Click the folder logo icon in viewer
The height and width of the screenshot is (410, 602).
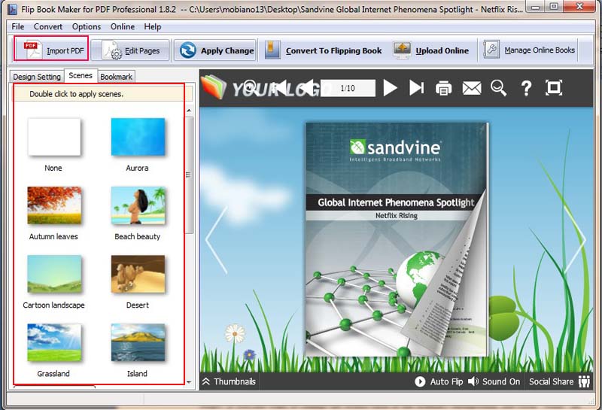[214, 87]
